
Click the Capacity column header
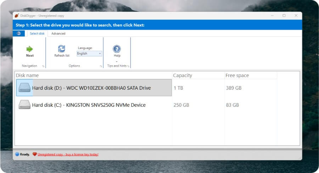[183, 75]
